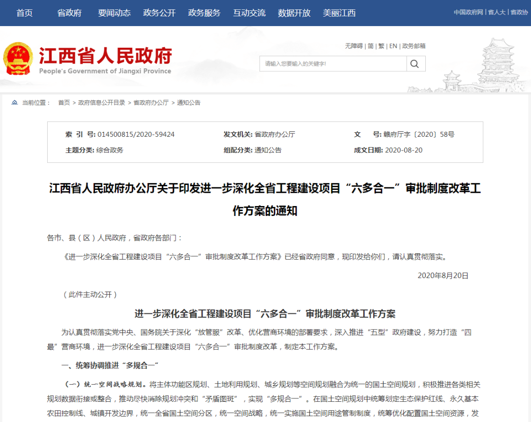
Task: Click the heading 一、统筹协调推进“多规合一”
Action: click(110, 365)
